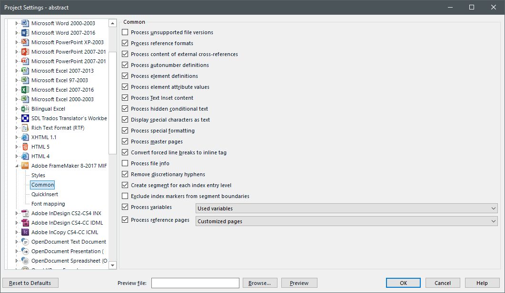Click the Bilingual Excel icon
The width and height of the screenshot is (505, 293).
[x=25, y=109]
